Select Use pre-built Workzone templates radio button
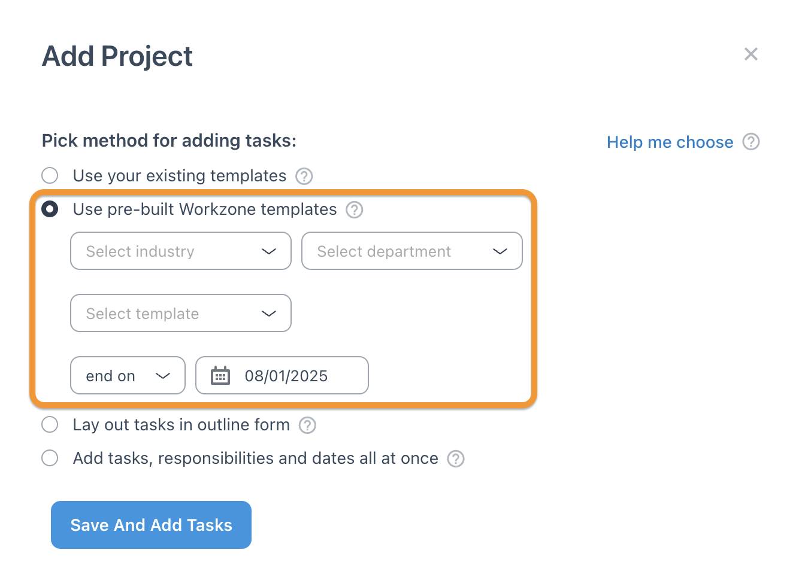Screen dimensions: 799x565 (50, 209)
